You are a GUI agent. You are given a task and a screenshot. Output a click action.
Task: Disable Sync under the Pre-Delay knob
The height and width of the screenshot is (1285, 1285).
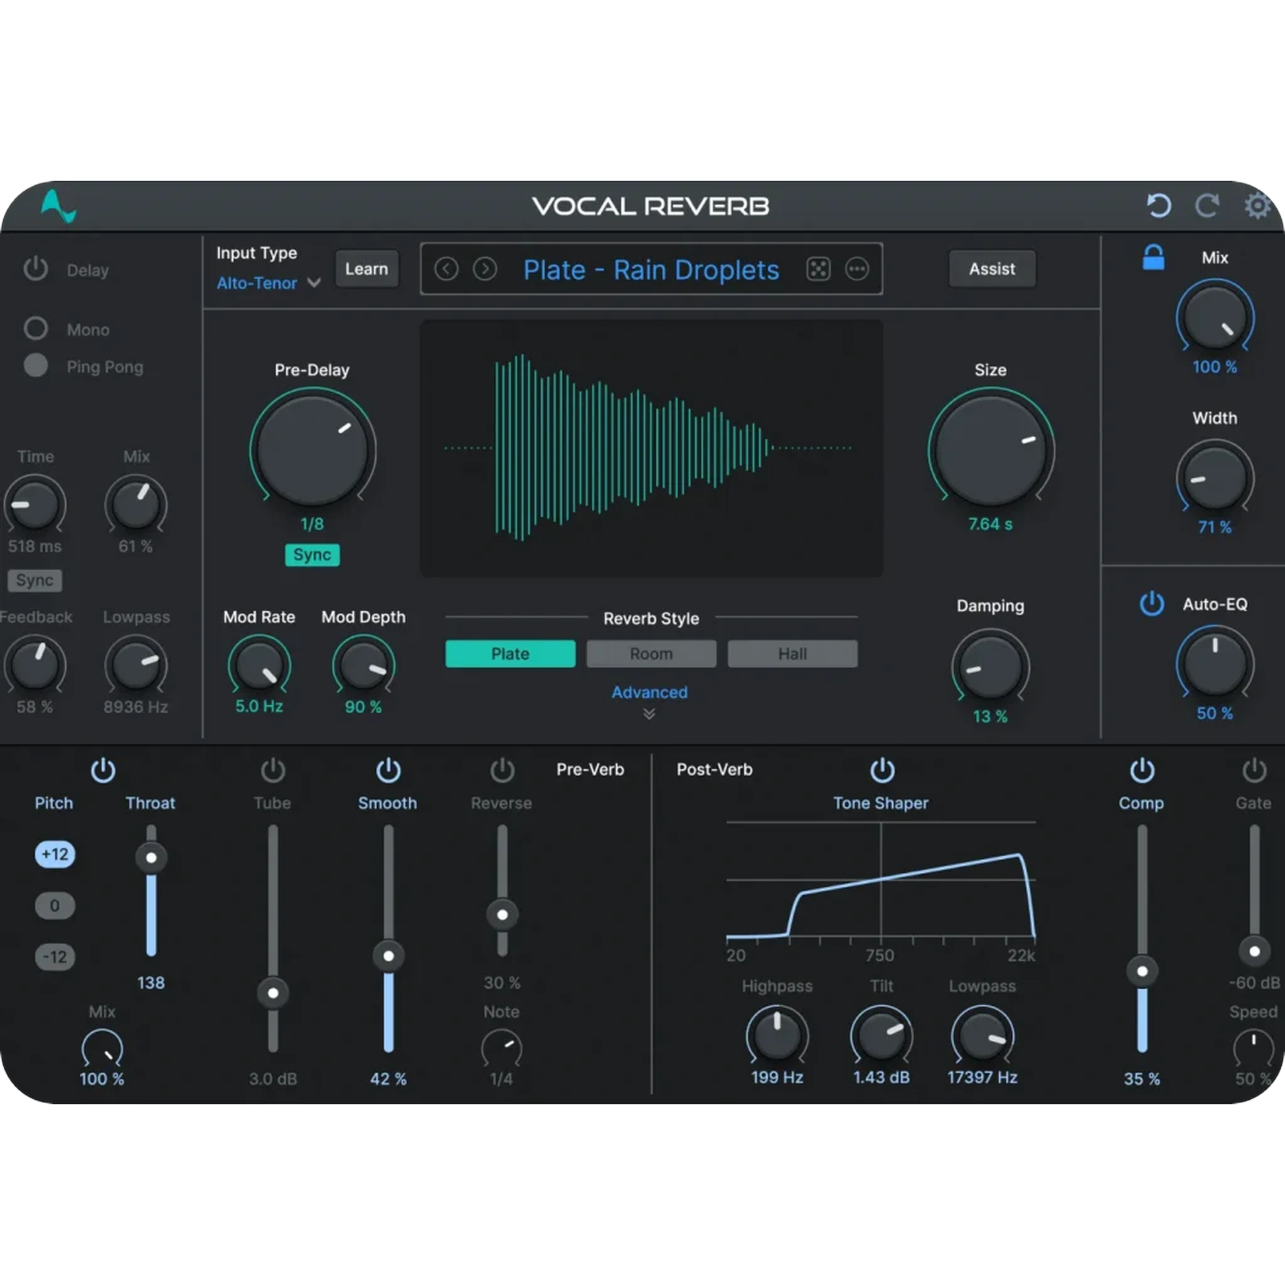click(x=312, y=555)
